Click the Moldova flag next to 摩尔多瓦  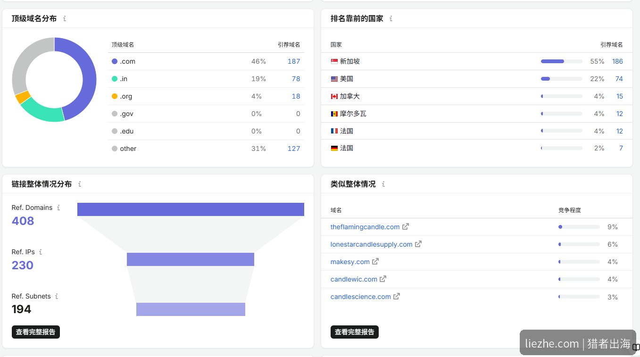(334, 114)
